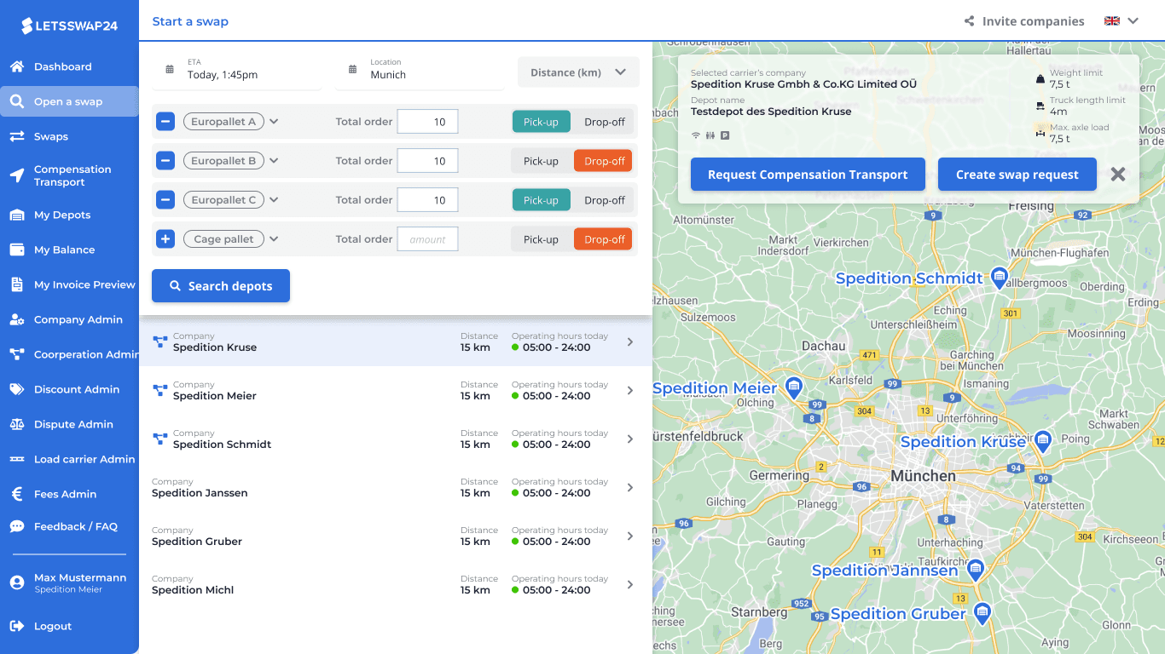Viewport: 1165px width, 654px height.
Task: Click the Dispute Admin scales icon
Action: [16, 424]
